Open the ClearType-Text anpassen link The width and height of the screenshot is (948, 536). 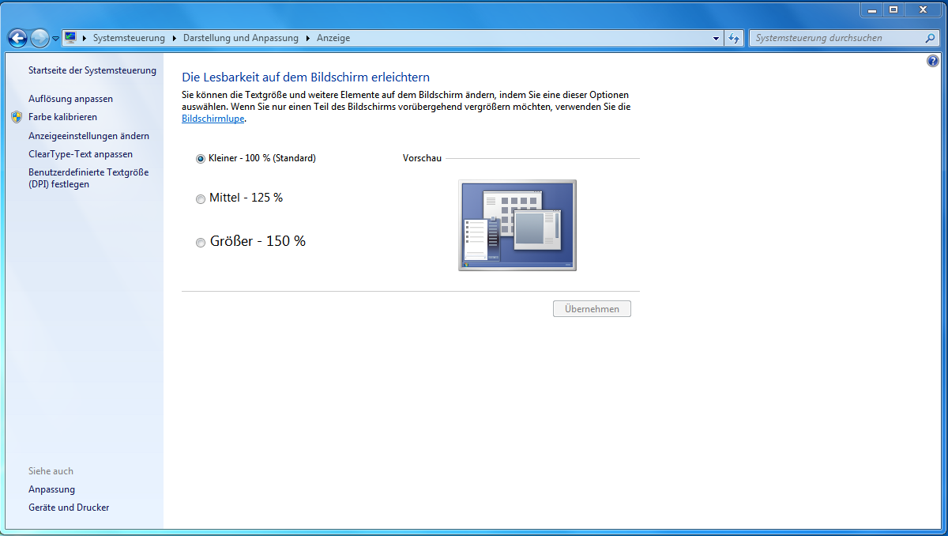(x=81, y=154)
